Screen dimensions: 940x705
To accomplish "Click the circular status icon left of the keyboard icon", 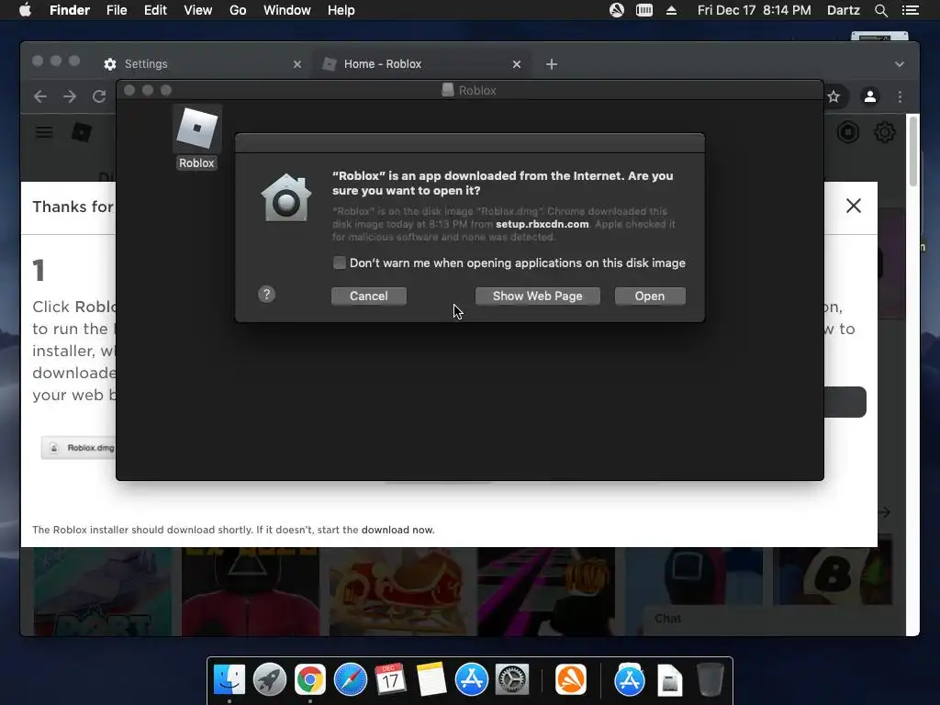I will point(617,10).
